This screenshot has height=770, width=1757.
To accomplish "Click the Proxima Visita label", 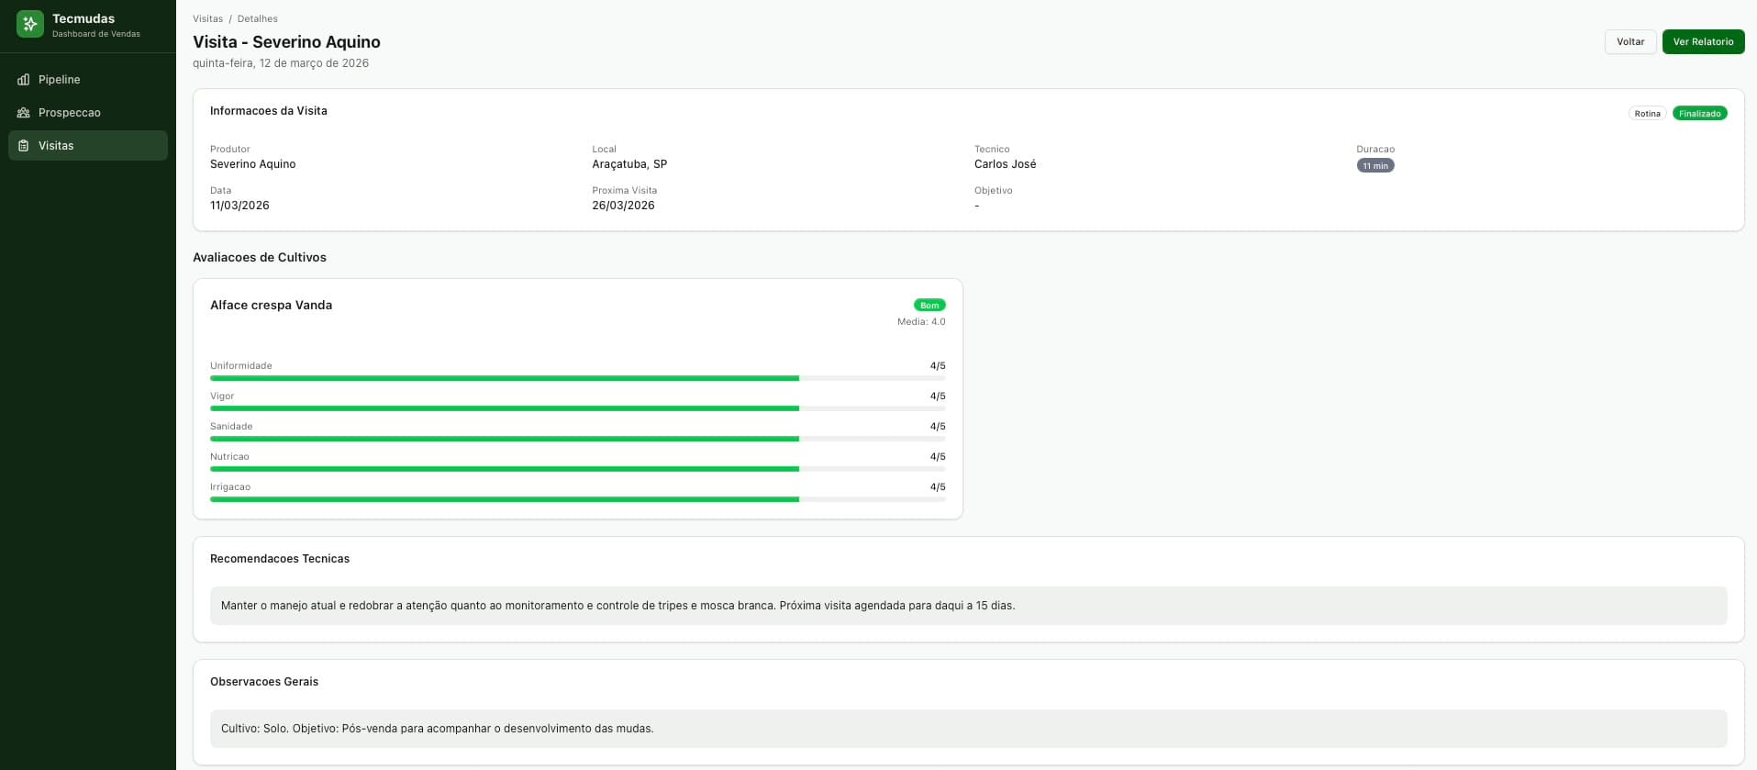I will click(625, 191).
